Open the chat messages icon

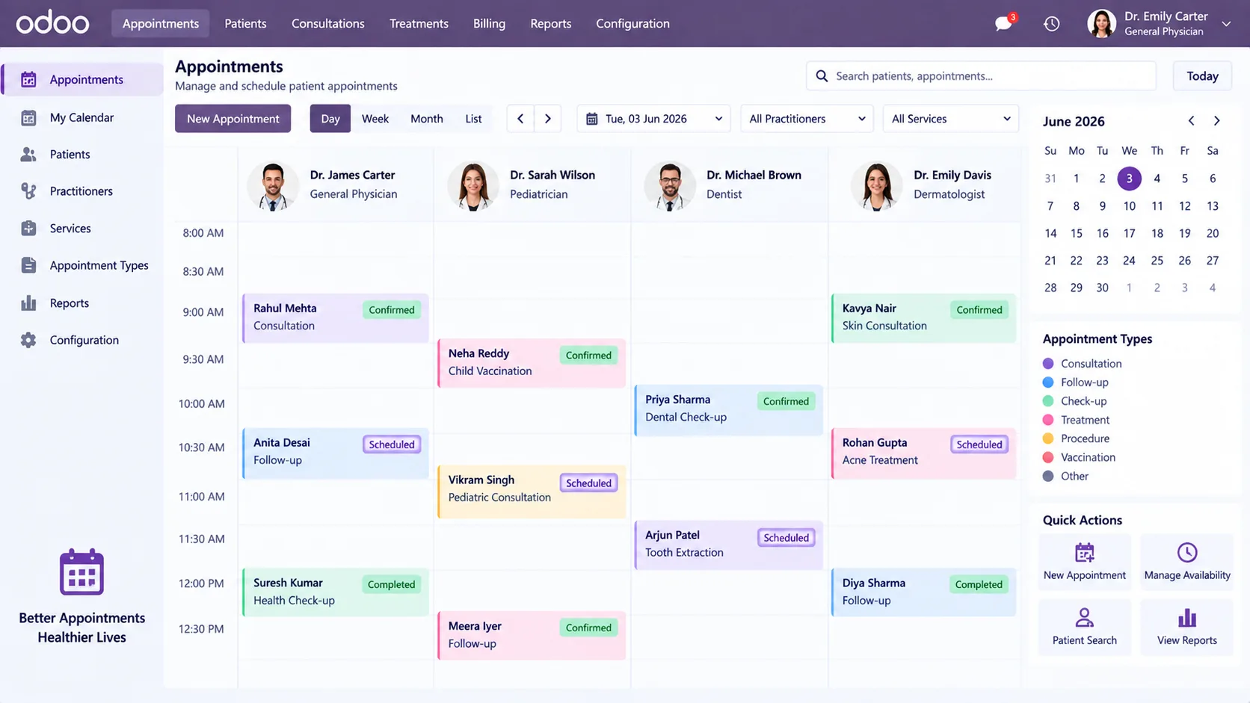coord(1003,24)
